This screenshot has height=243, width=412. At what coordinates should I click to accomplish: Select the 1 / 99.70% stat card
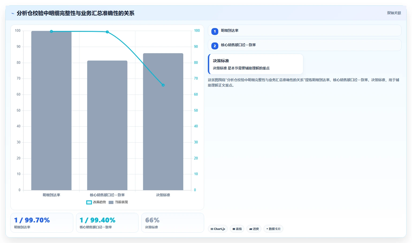42,223
